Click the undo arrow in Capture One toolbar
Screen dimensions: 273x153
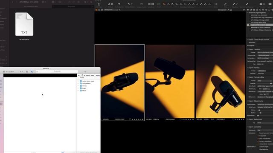128,4
